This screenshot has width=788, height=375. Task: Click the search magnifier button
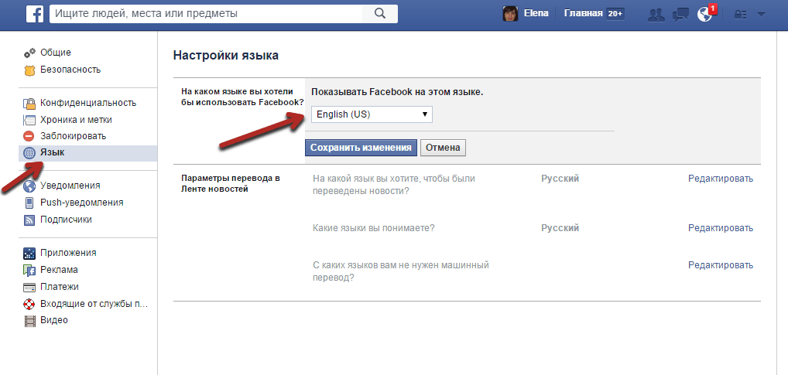click(380, 14)
